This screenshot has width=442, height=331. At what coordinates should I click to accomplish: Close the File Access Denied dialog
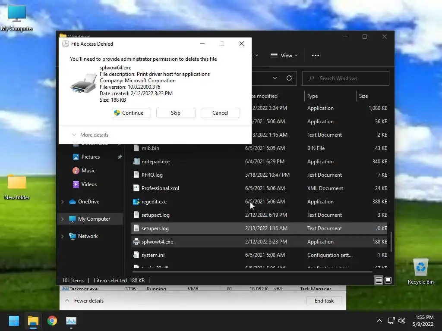(x=242, y=44)
